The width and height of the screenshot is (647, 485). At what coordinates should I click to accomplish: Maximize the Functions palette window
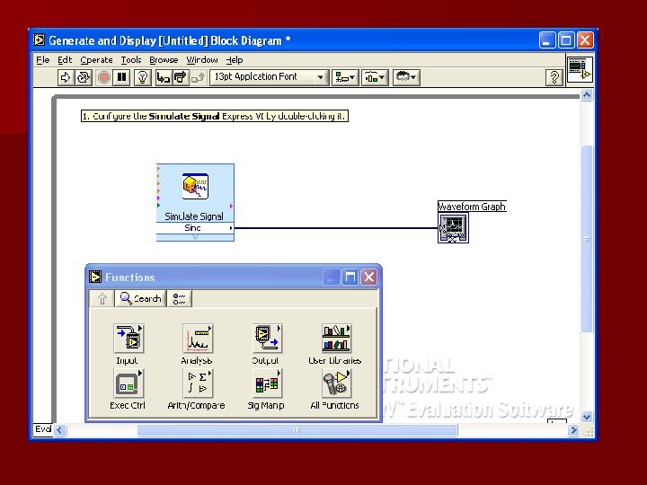click(350, 278)
